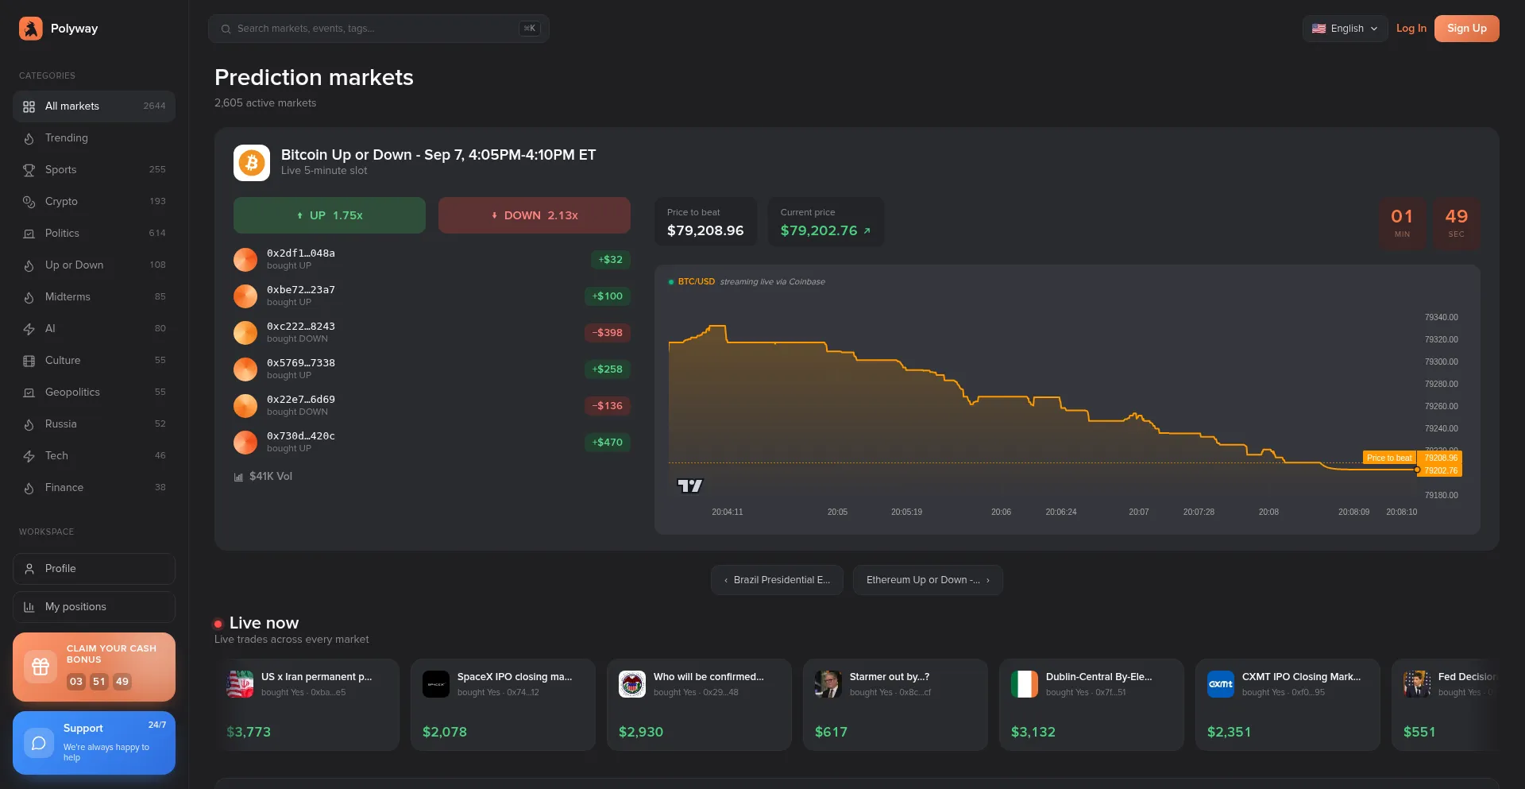
Task: Open the US x Iran permanent p... card
Action: pos(307,705)
